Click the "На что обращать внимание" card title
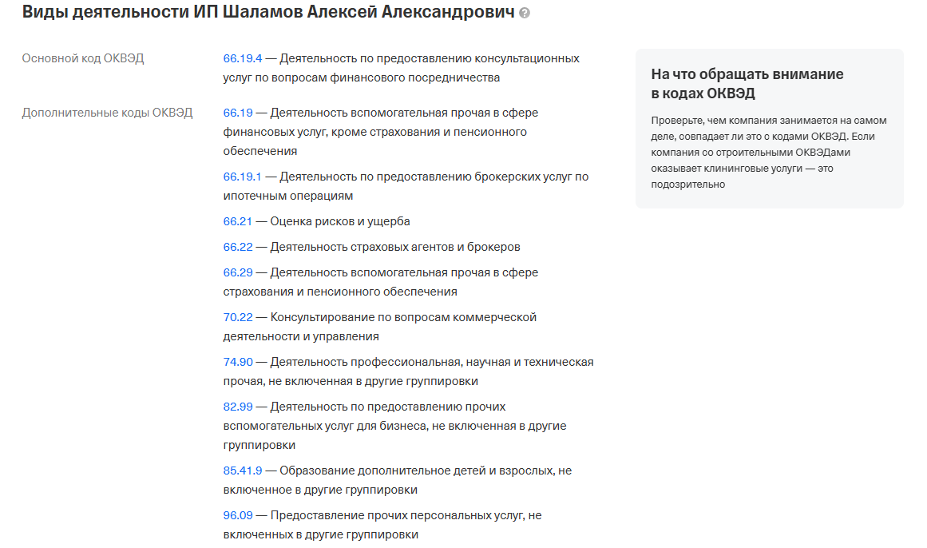This screenshot has width=927, height=548. [x=747, y=84]
